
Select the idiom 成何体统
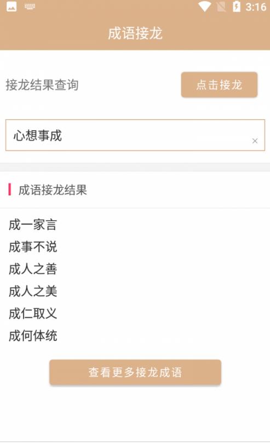pyautogui.click(x=33, y=336)
